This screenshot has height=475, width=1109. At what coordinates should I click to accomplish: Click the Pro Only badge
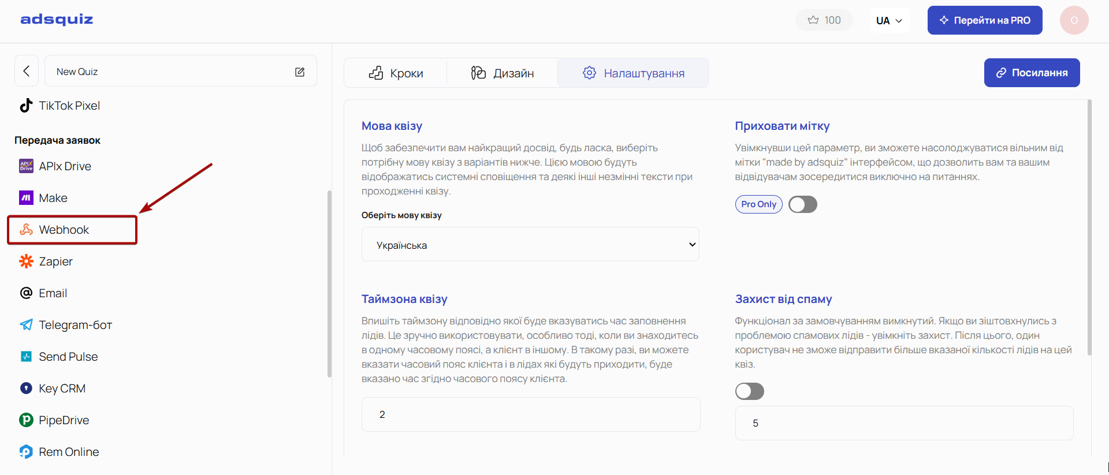pyautogui.click(x=758, y=204)
